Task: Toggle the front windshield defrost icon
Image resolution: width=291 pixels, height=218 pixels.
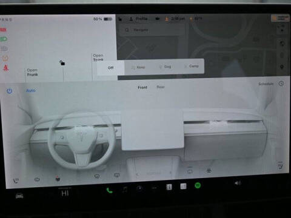Action: (97, 176)
